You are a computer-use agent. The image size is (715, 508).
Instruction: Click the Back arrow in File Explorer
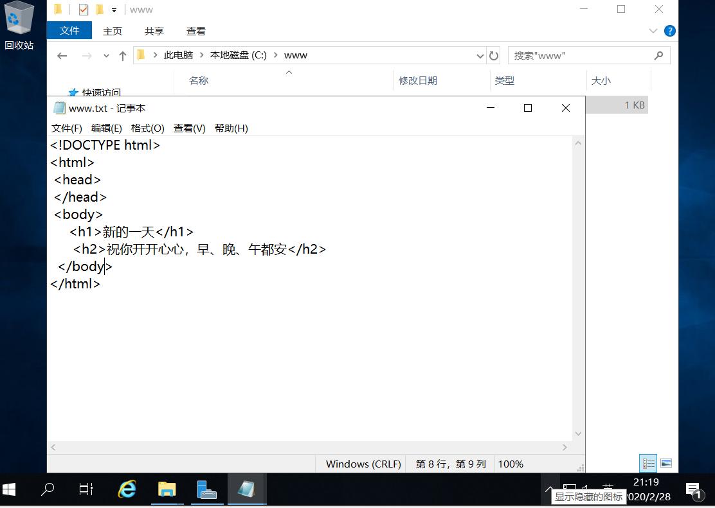coord(62,56)
